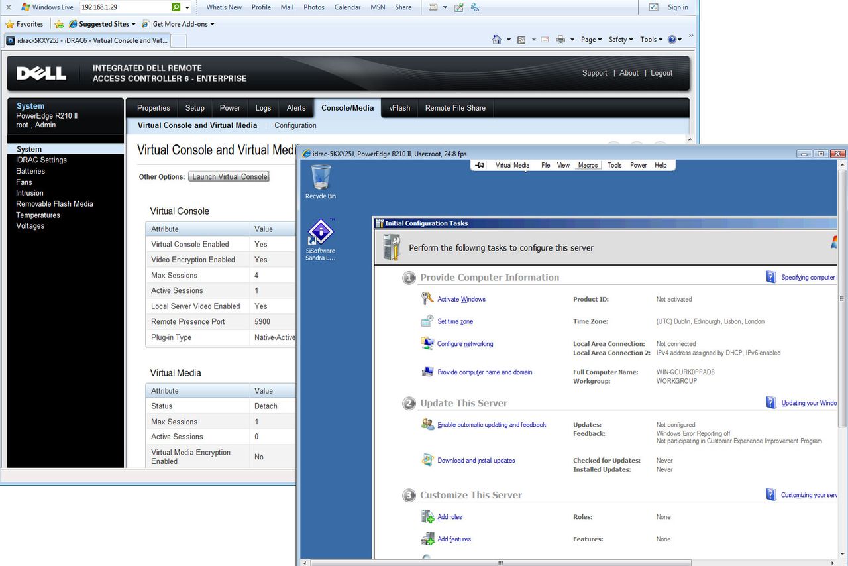This screenshot has height=566, width=848.
Task: Click the Download and install updates icon
Action: pos(427,460)
